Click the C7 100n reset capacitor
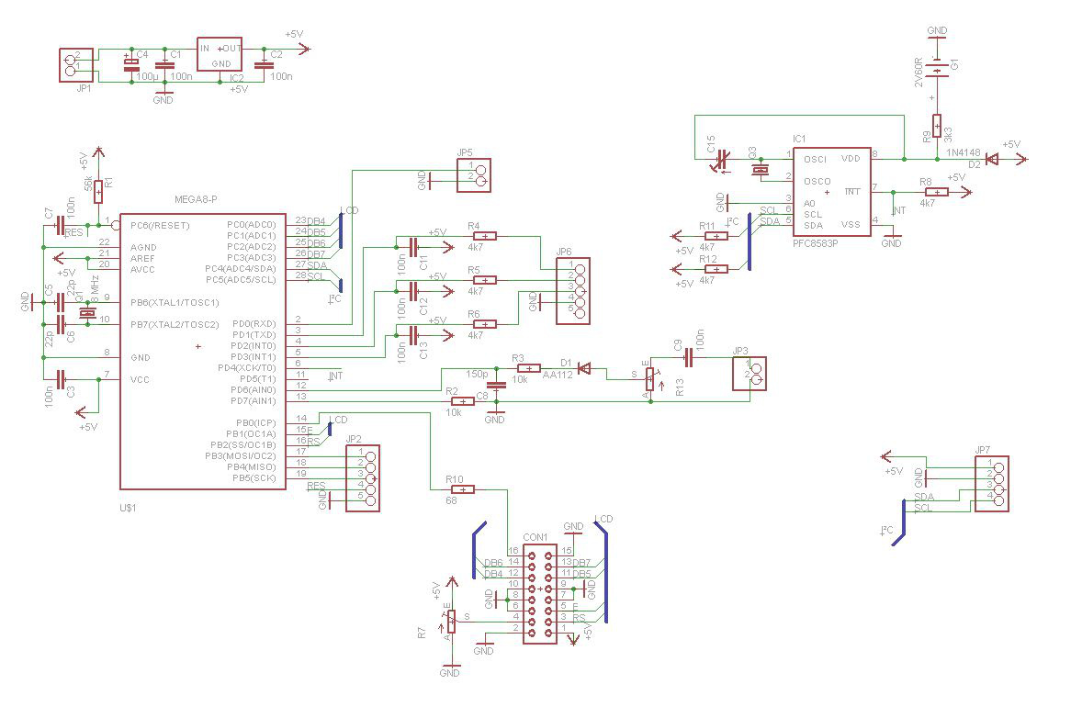This screenshot has width=1082, height=718. tap(60, 226)
